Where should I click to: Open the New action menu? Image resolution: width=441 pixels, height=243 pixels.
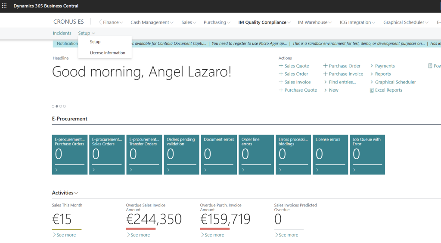tap(334, 90)
